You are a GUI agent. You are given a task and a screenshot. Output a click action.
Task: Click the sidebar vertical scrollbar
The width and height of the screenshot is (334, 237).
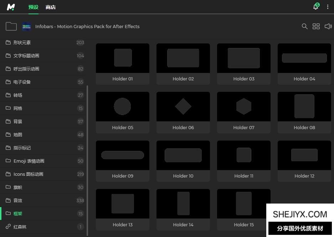pos(87,142)
